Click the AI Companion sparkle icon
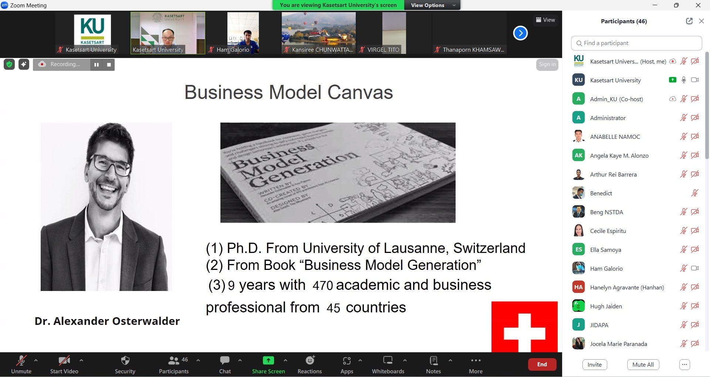The width and height of the screenshot is (710, 377). click(x=24, y=65)
